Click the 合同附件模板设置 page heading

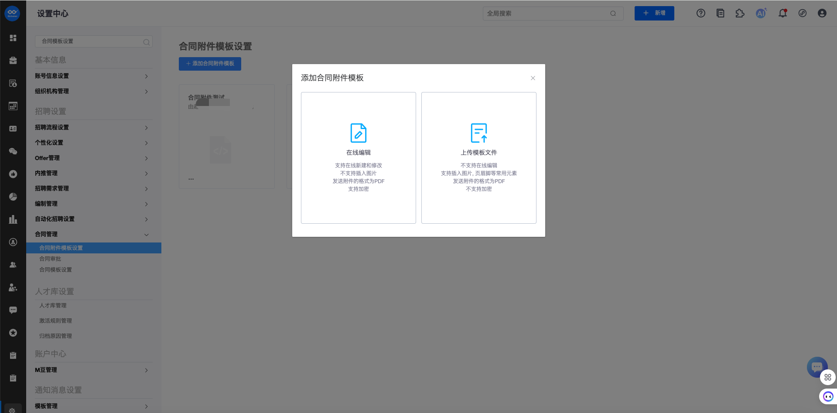(215, 46)
